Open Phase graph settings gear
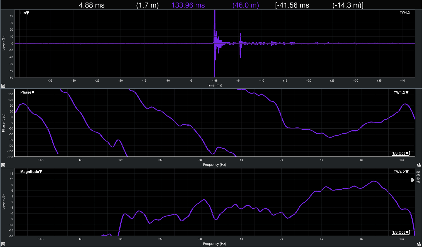 pyautogui.click(x=419, y=165)
